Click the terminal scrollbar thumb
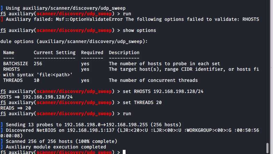Image resolution: width=273 pixels, height=154 pixels. tap(267, 148)
